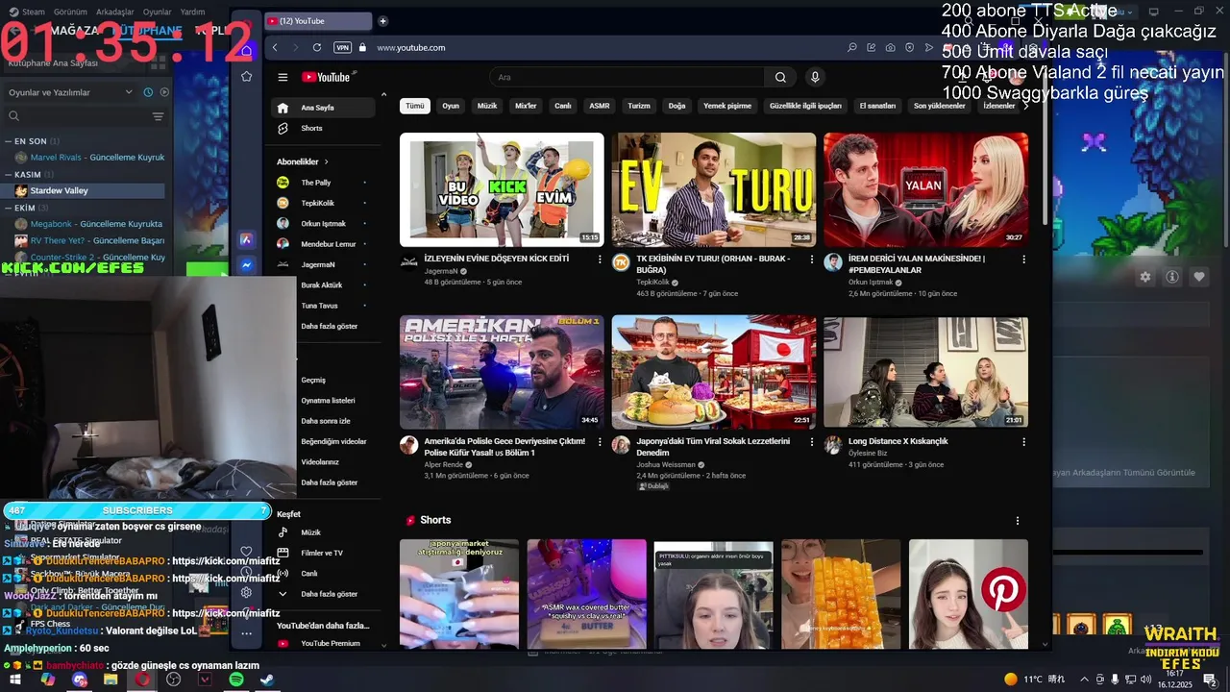Open browser sidebar home icon
The height and width of the screenshot is (692, 1230).
[247, 51]
